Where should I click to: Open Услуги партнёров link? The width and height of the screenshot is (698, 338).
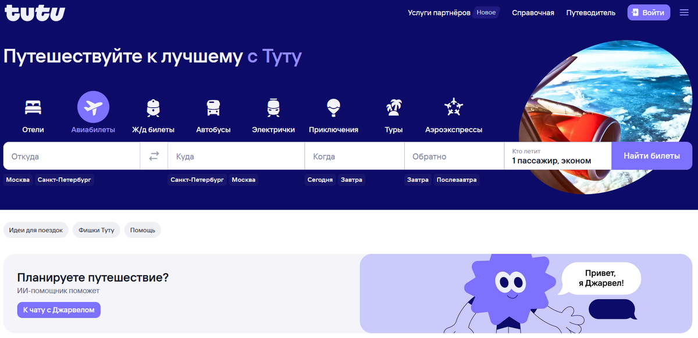439,13
